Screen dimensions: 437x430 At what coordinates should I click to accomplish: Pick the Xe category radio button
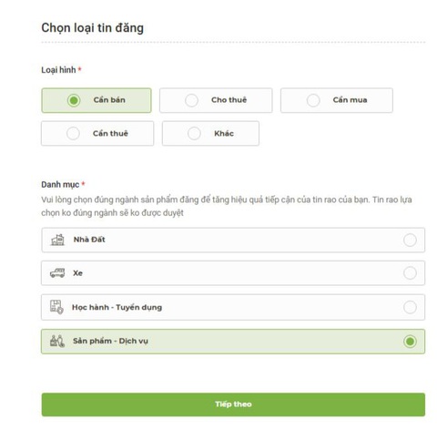[410, 273]
